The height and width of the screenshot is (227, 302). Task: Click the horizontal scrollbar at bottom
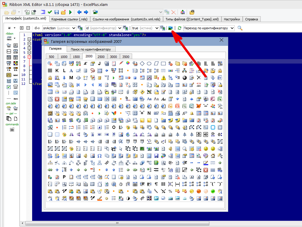[118, 223]
